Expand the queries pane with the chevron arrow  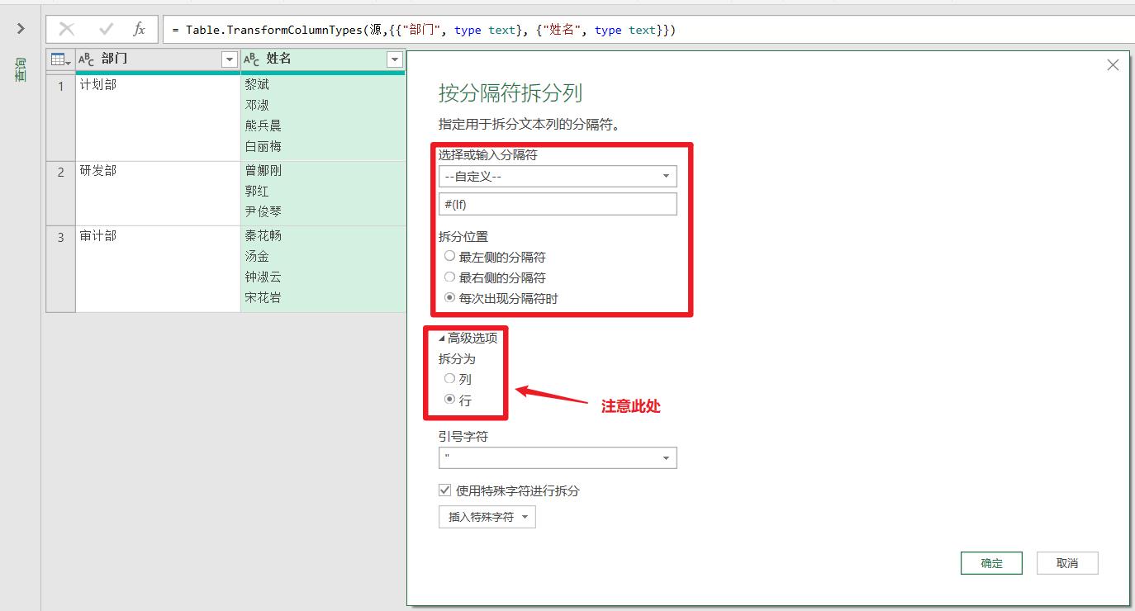(20, 26)
